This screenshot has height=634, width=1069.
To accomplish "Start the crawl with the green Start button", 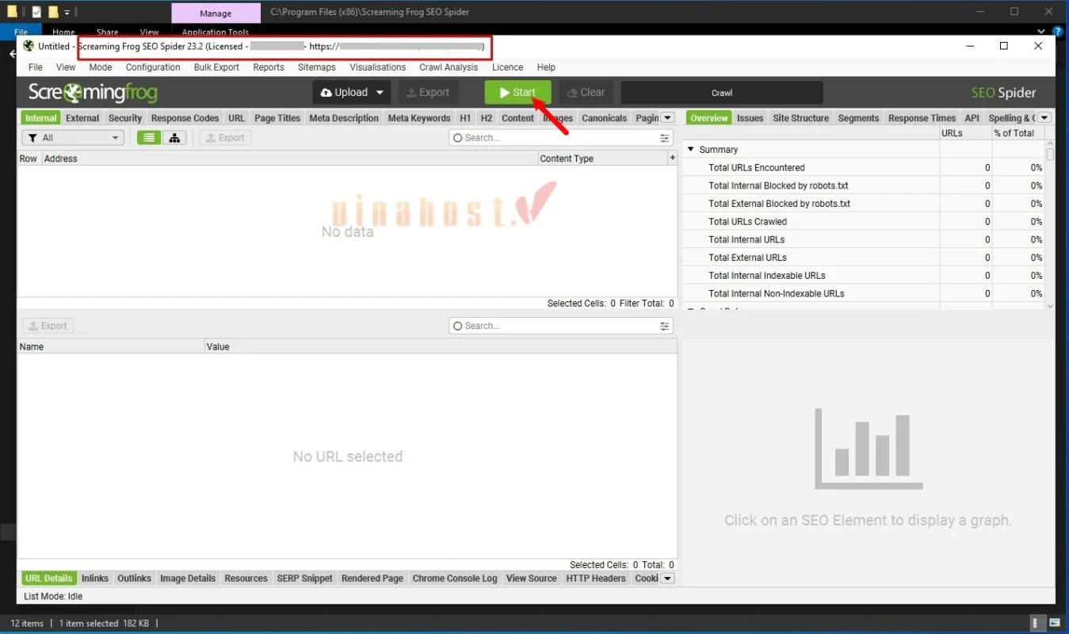I will [517, 93].
